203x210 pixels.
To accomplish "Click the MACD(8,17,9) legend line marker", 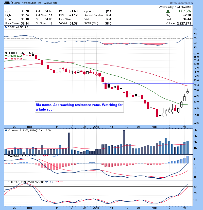I will click(6, 156).
